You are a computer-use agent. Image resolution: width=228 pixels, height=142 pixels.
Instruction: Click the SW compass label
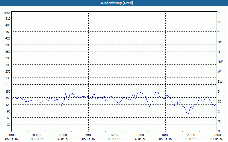click(220, 82)
